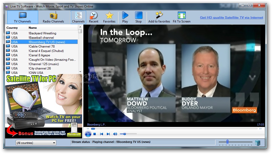272x154 pixels.
Task: Close the Live TV Software window
Action: coord(259,6)
